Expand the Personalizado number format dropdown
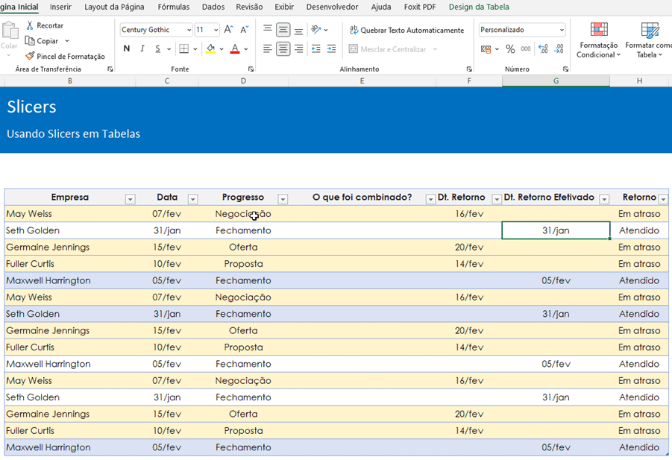The image size is (672, 460). coord(561,30)
